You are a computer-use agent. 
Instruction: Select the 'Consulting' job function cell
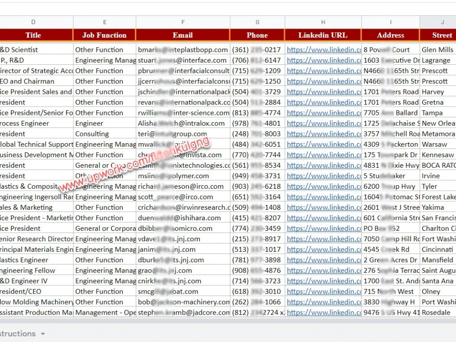point(105,134)
